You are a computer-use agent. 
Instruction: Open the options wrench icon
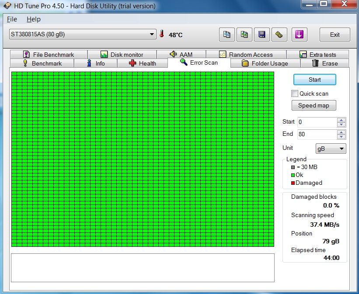(279, 35)
